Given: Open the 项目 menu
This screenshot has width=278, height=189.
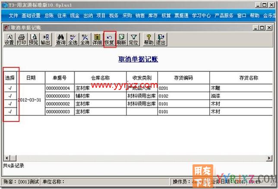Looking at the screenshot, I should (x=101, y=16).
